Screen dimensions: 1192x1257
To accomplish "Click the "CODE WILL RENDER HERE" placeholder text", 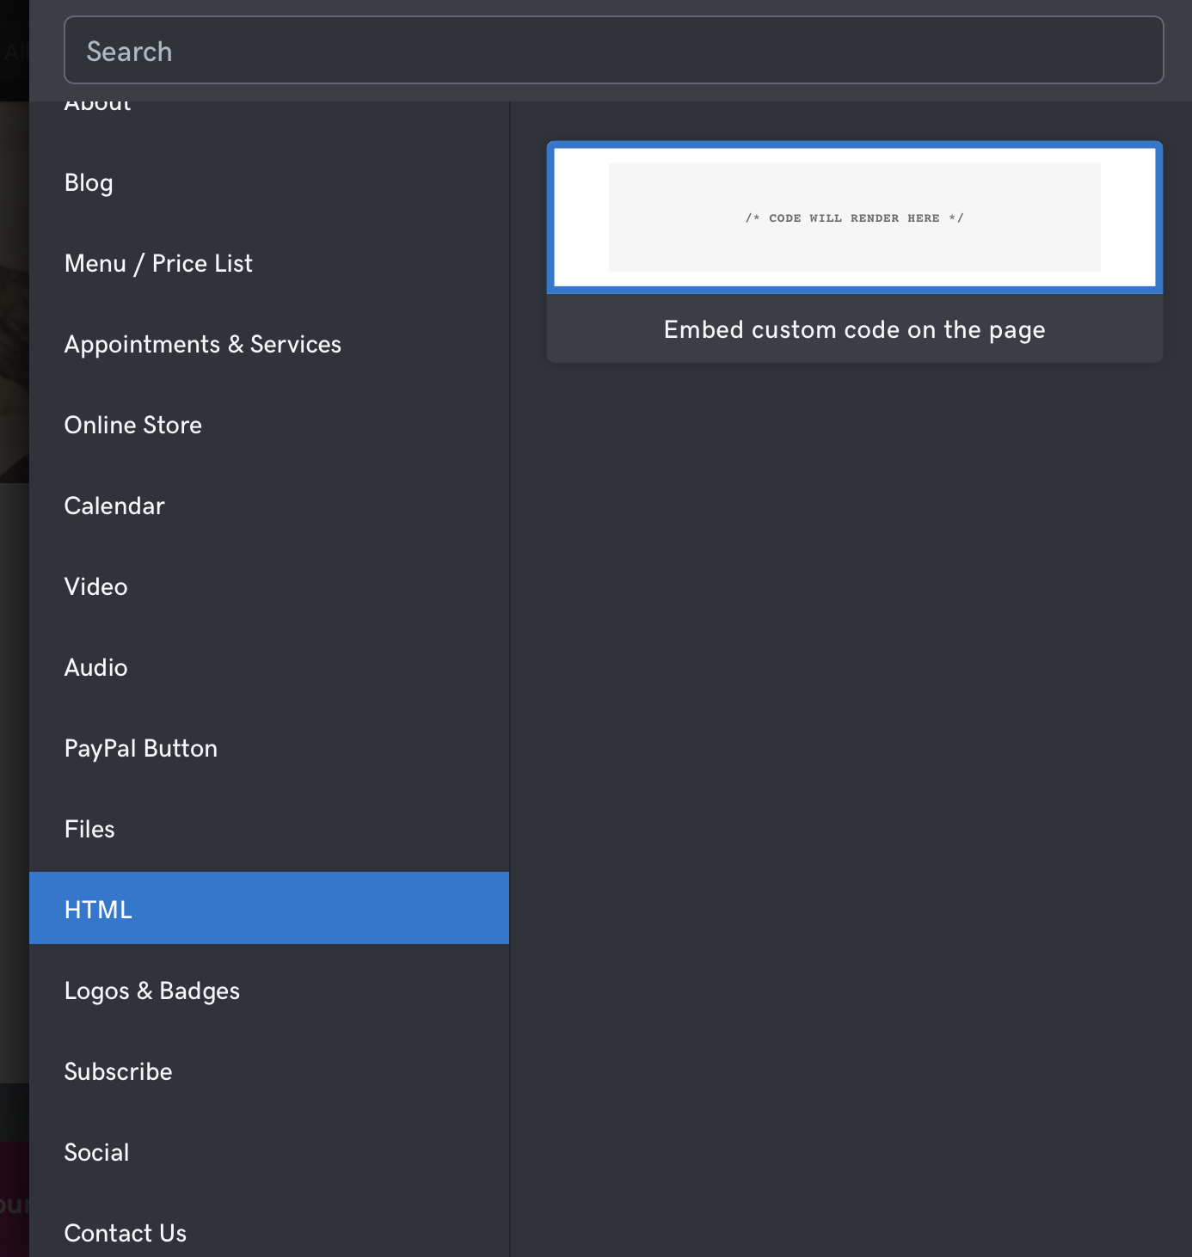I will [x=854, y=218].
